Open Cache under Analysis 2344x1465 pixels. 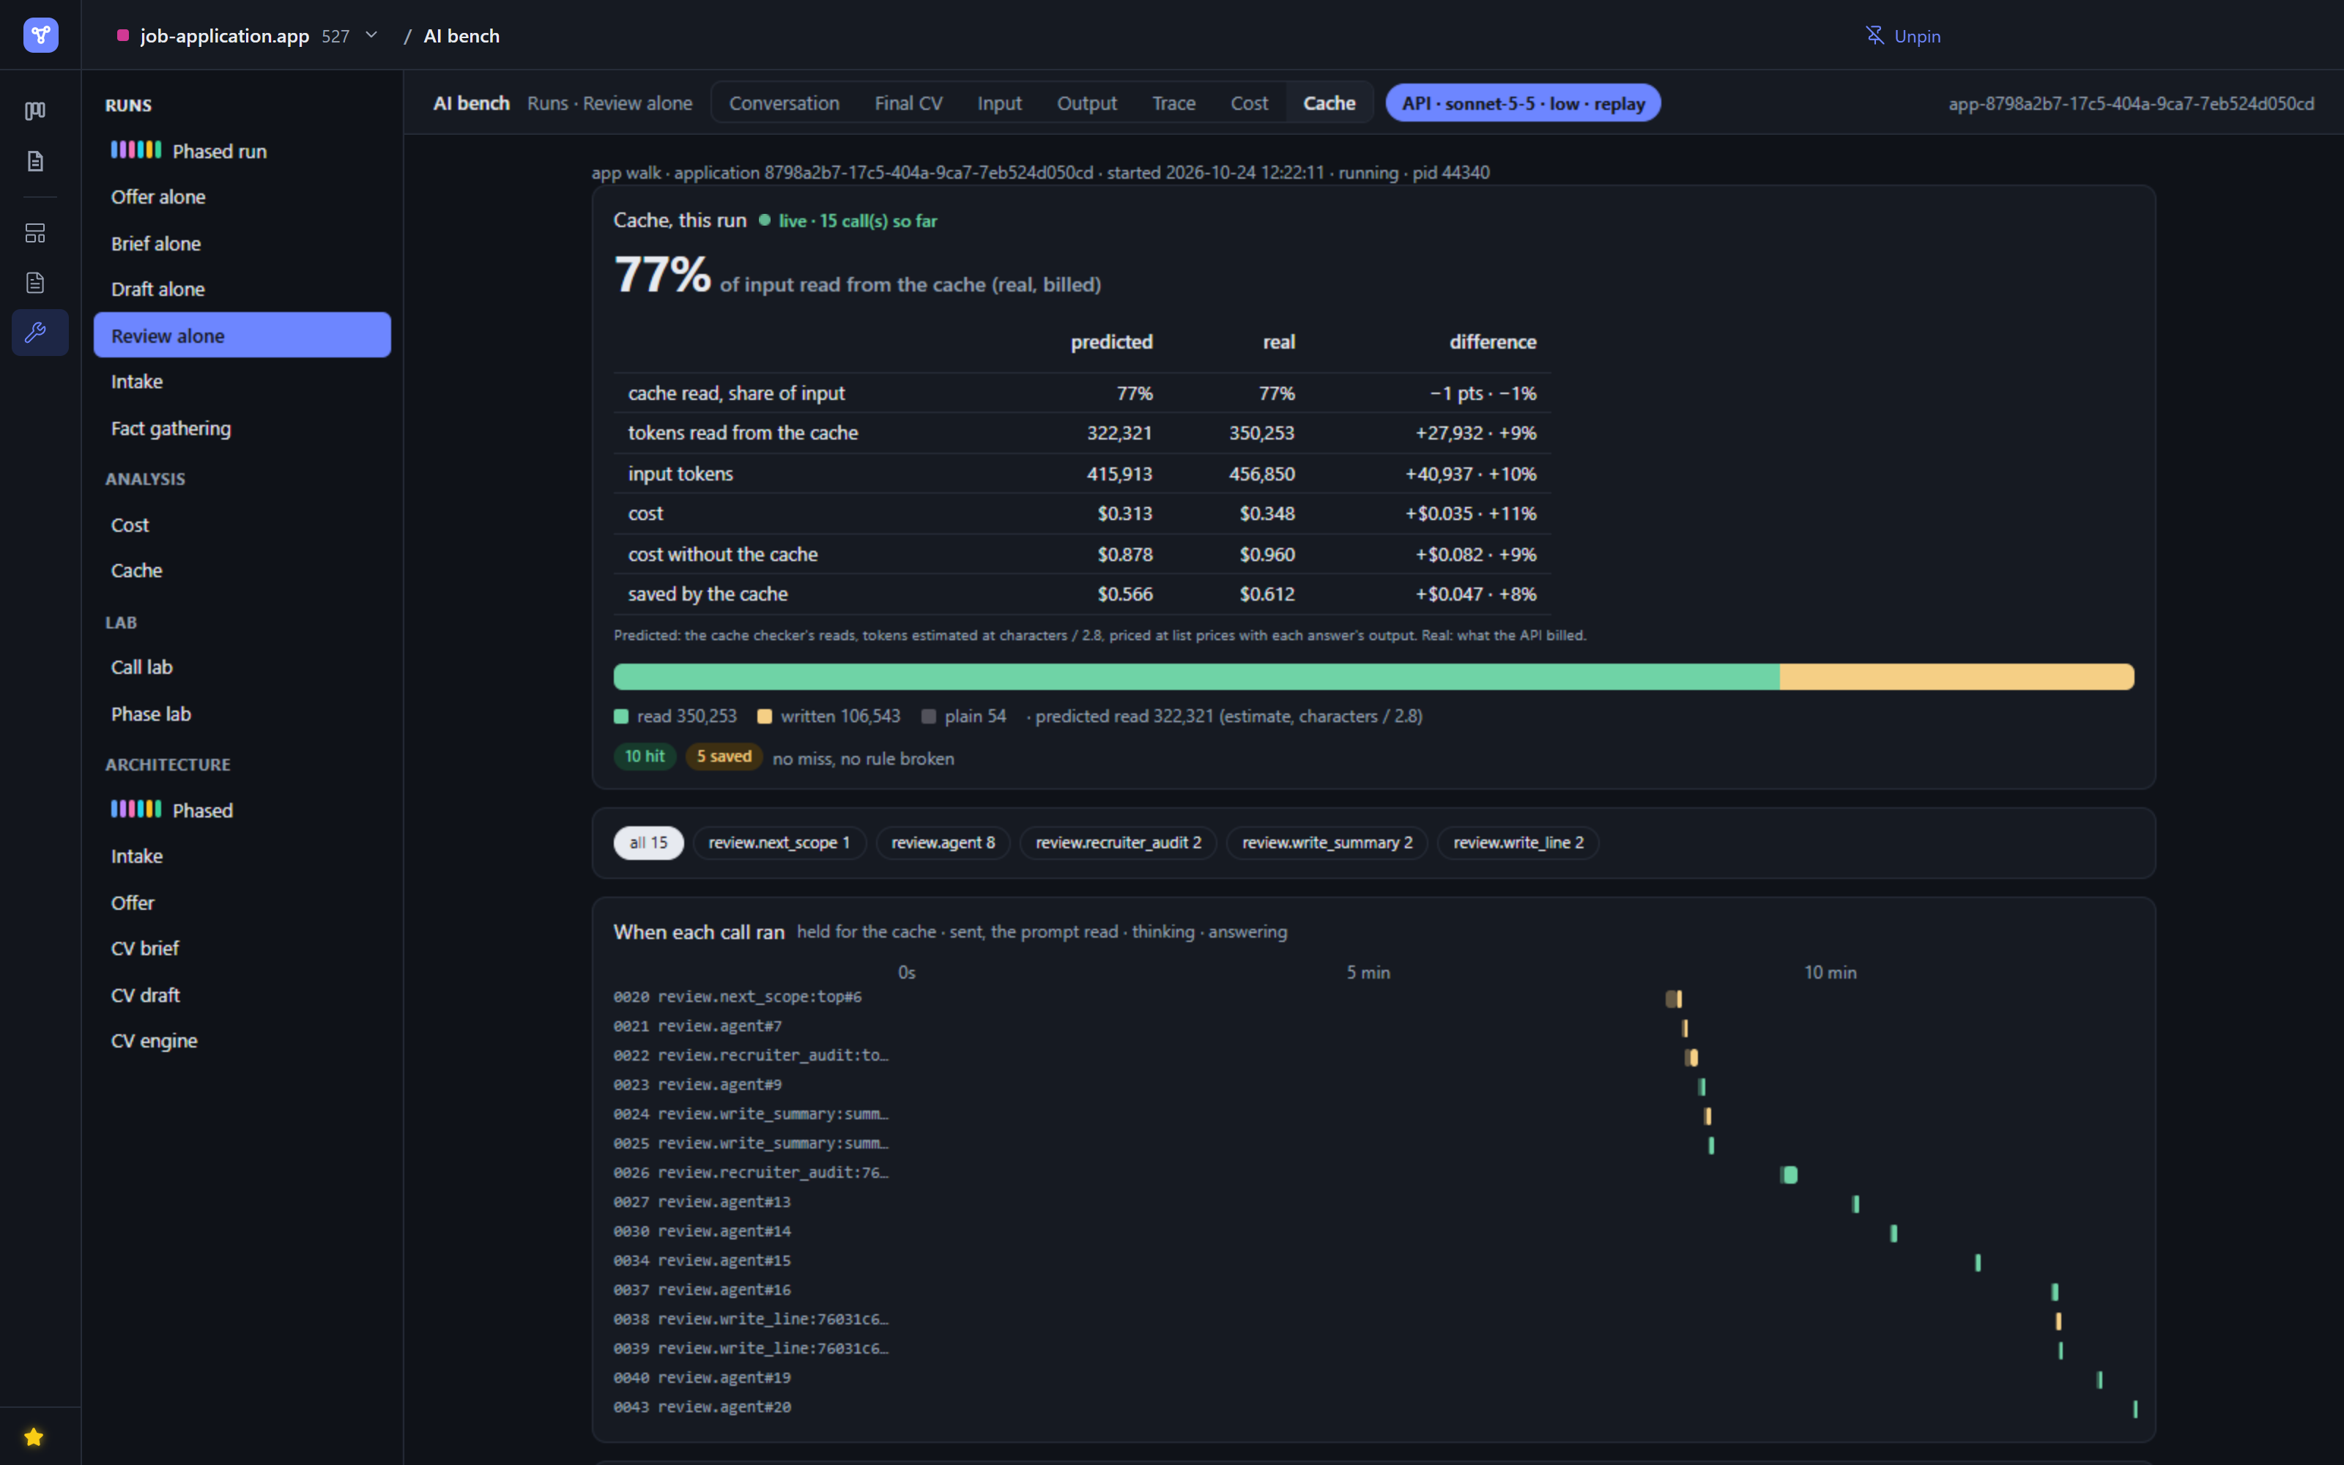click(242, 571)
